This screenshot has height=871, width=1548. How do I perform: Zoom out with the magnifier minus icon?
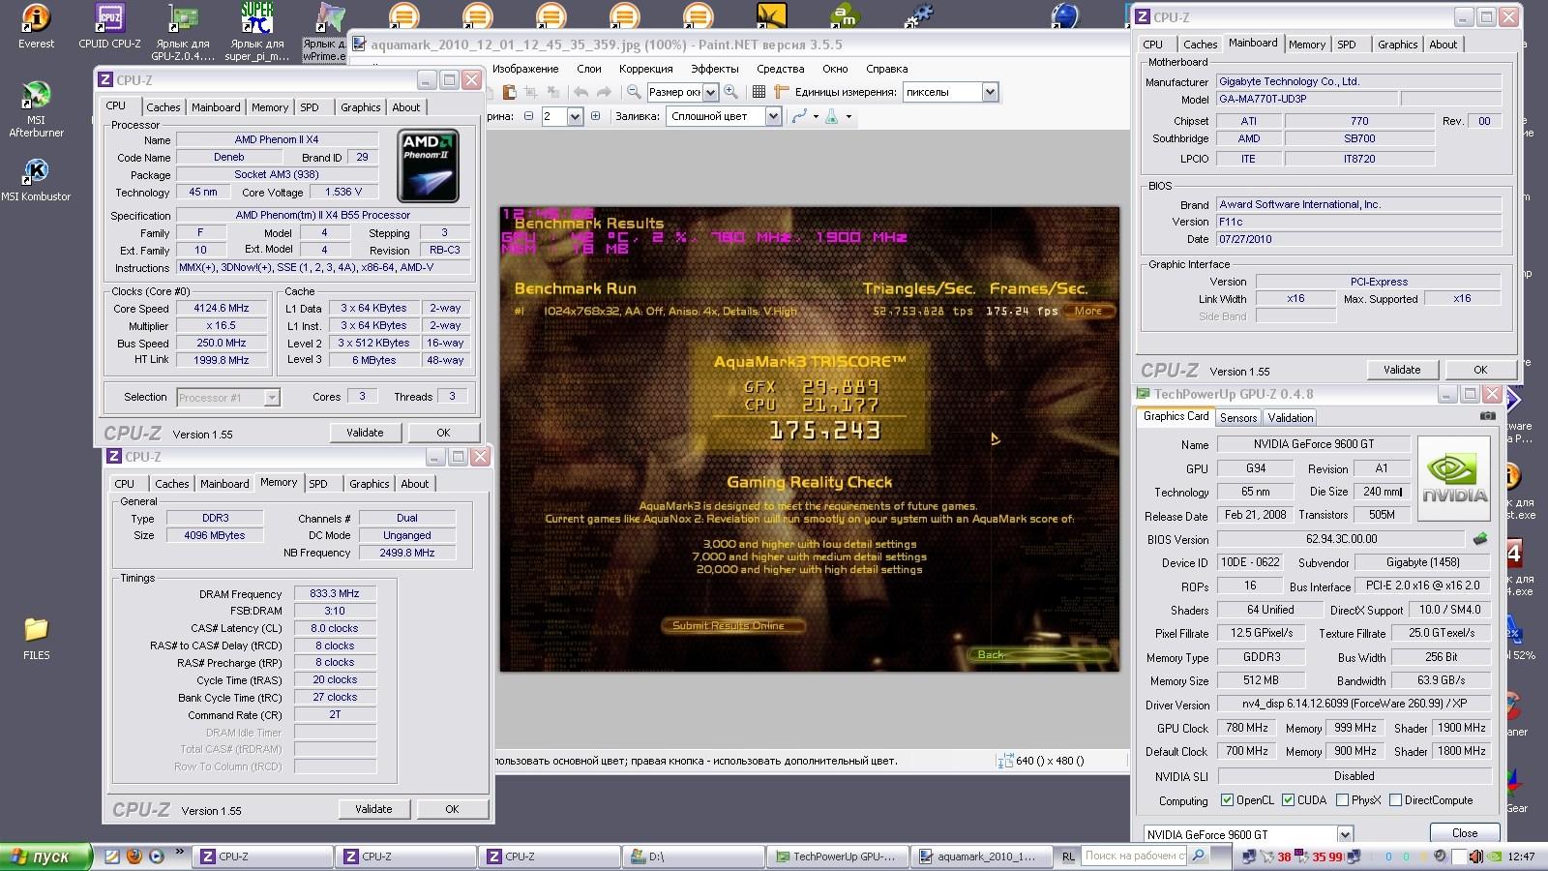[x=634, y=92]
